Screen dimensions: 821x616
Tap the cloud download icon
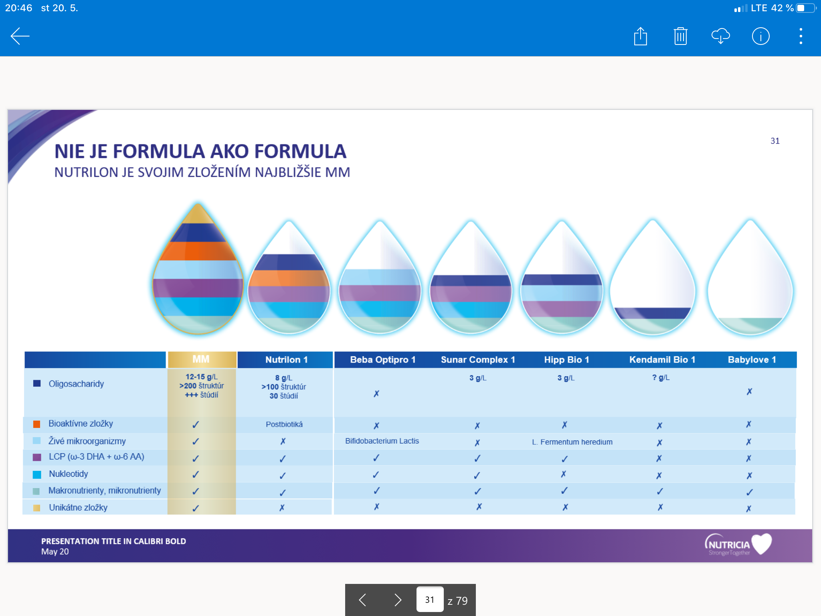720,36
